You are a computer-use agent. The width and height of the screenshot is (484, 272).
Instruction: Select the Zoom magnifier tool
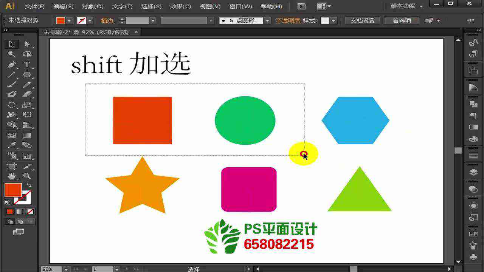pos(27,176)
